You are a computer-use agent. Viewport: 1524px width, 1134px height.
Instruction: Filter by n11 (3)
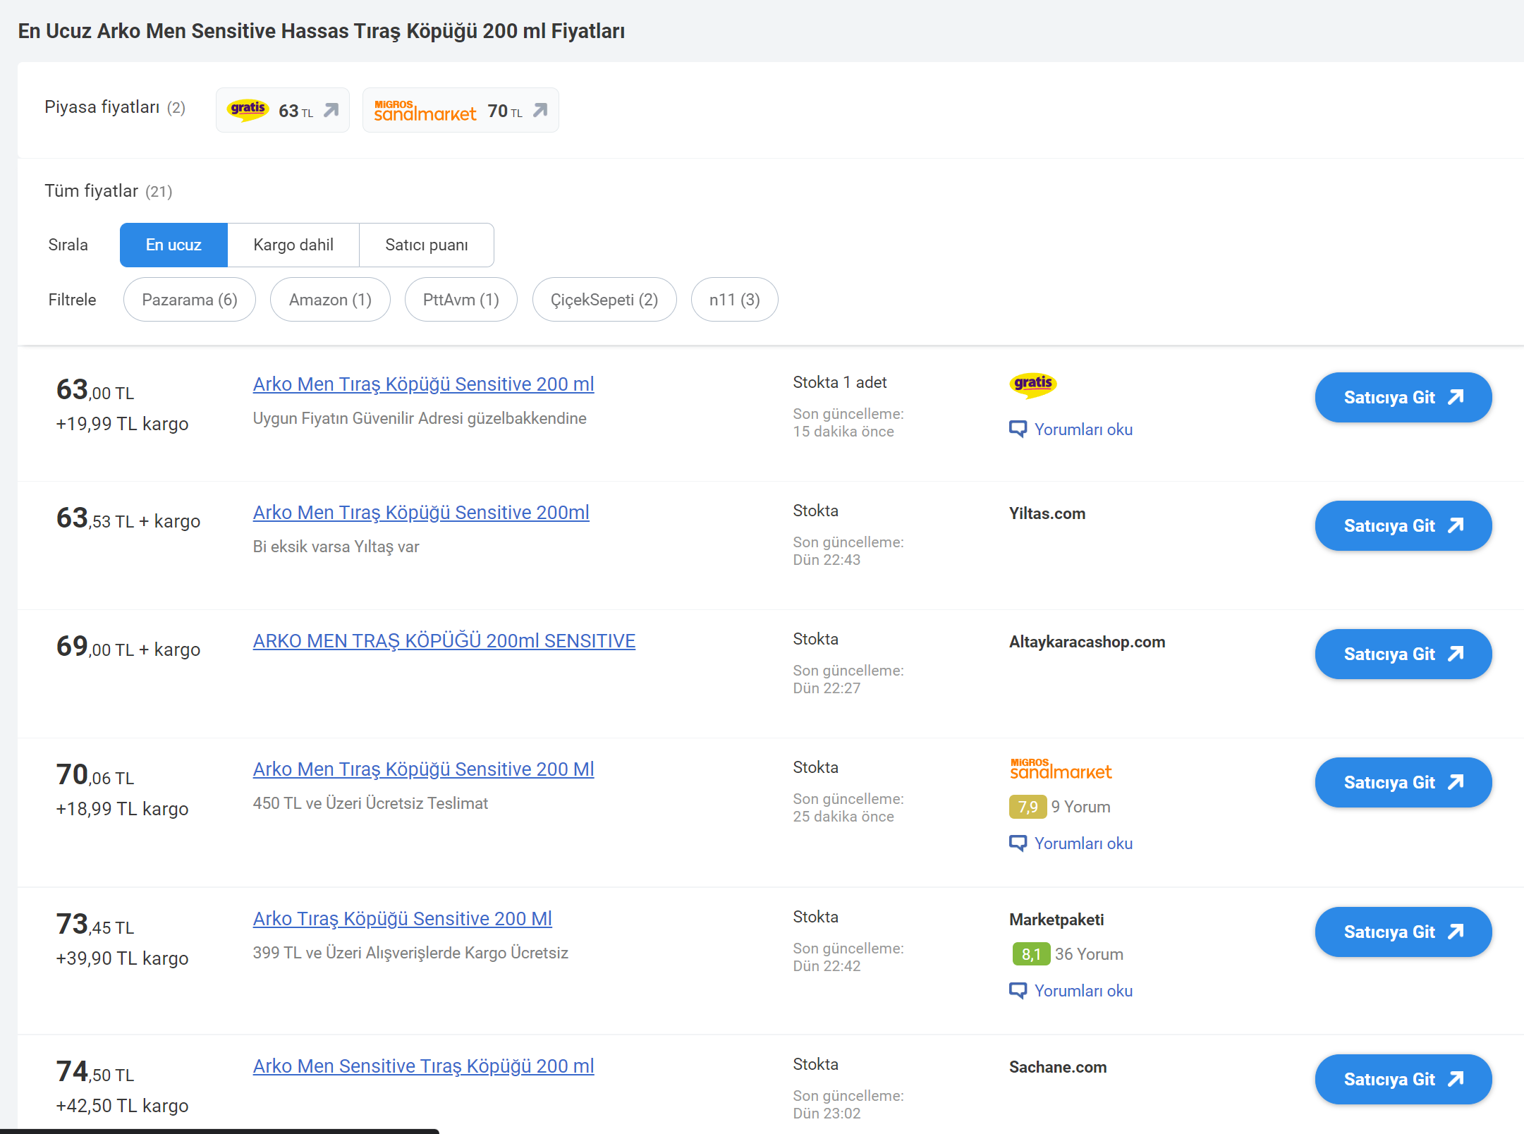pos(735,300)
